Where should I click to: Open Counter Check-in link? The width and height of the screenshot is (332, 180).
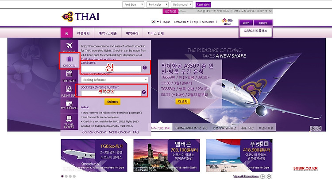coord(94,132)
